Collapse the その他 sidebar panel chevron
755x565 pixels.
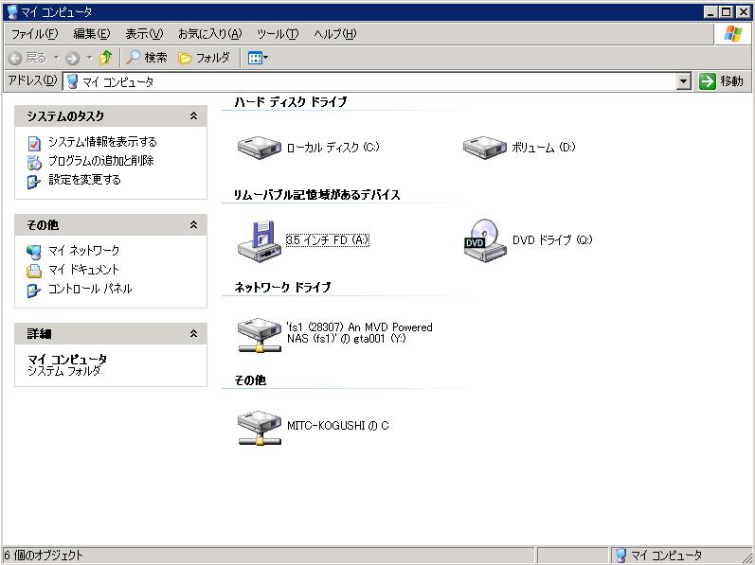(x=193, y=224)
